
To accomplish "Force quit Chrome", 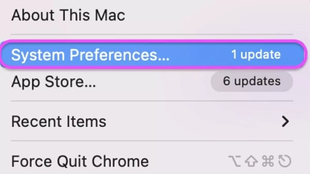I will click(80, 161).
